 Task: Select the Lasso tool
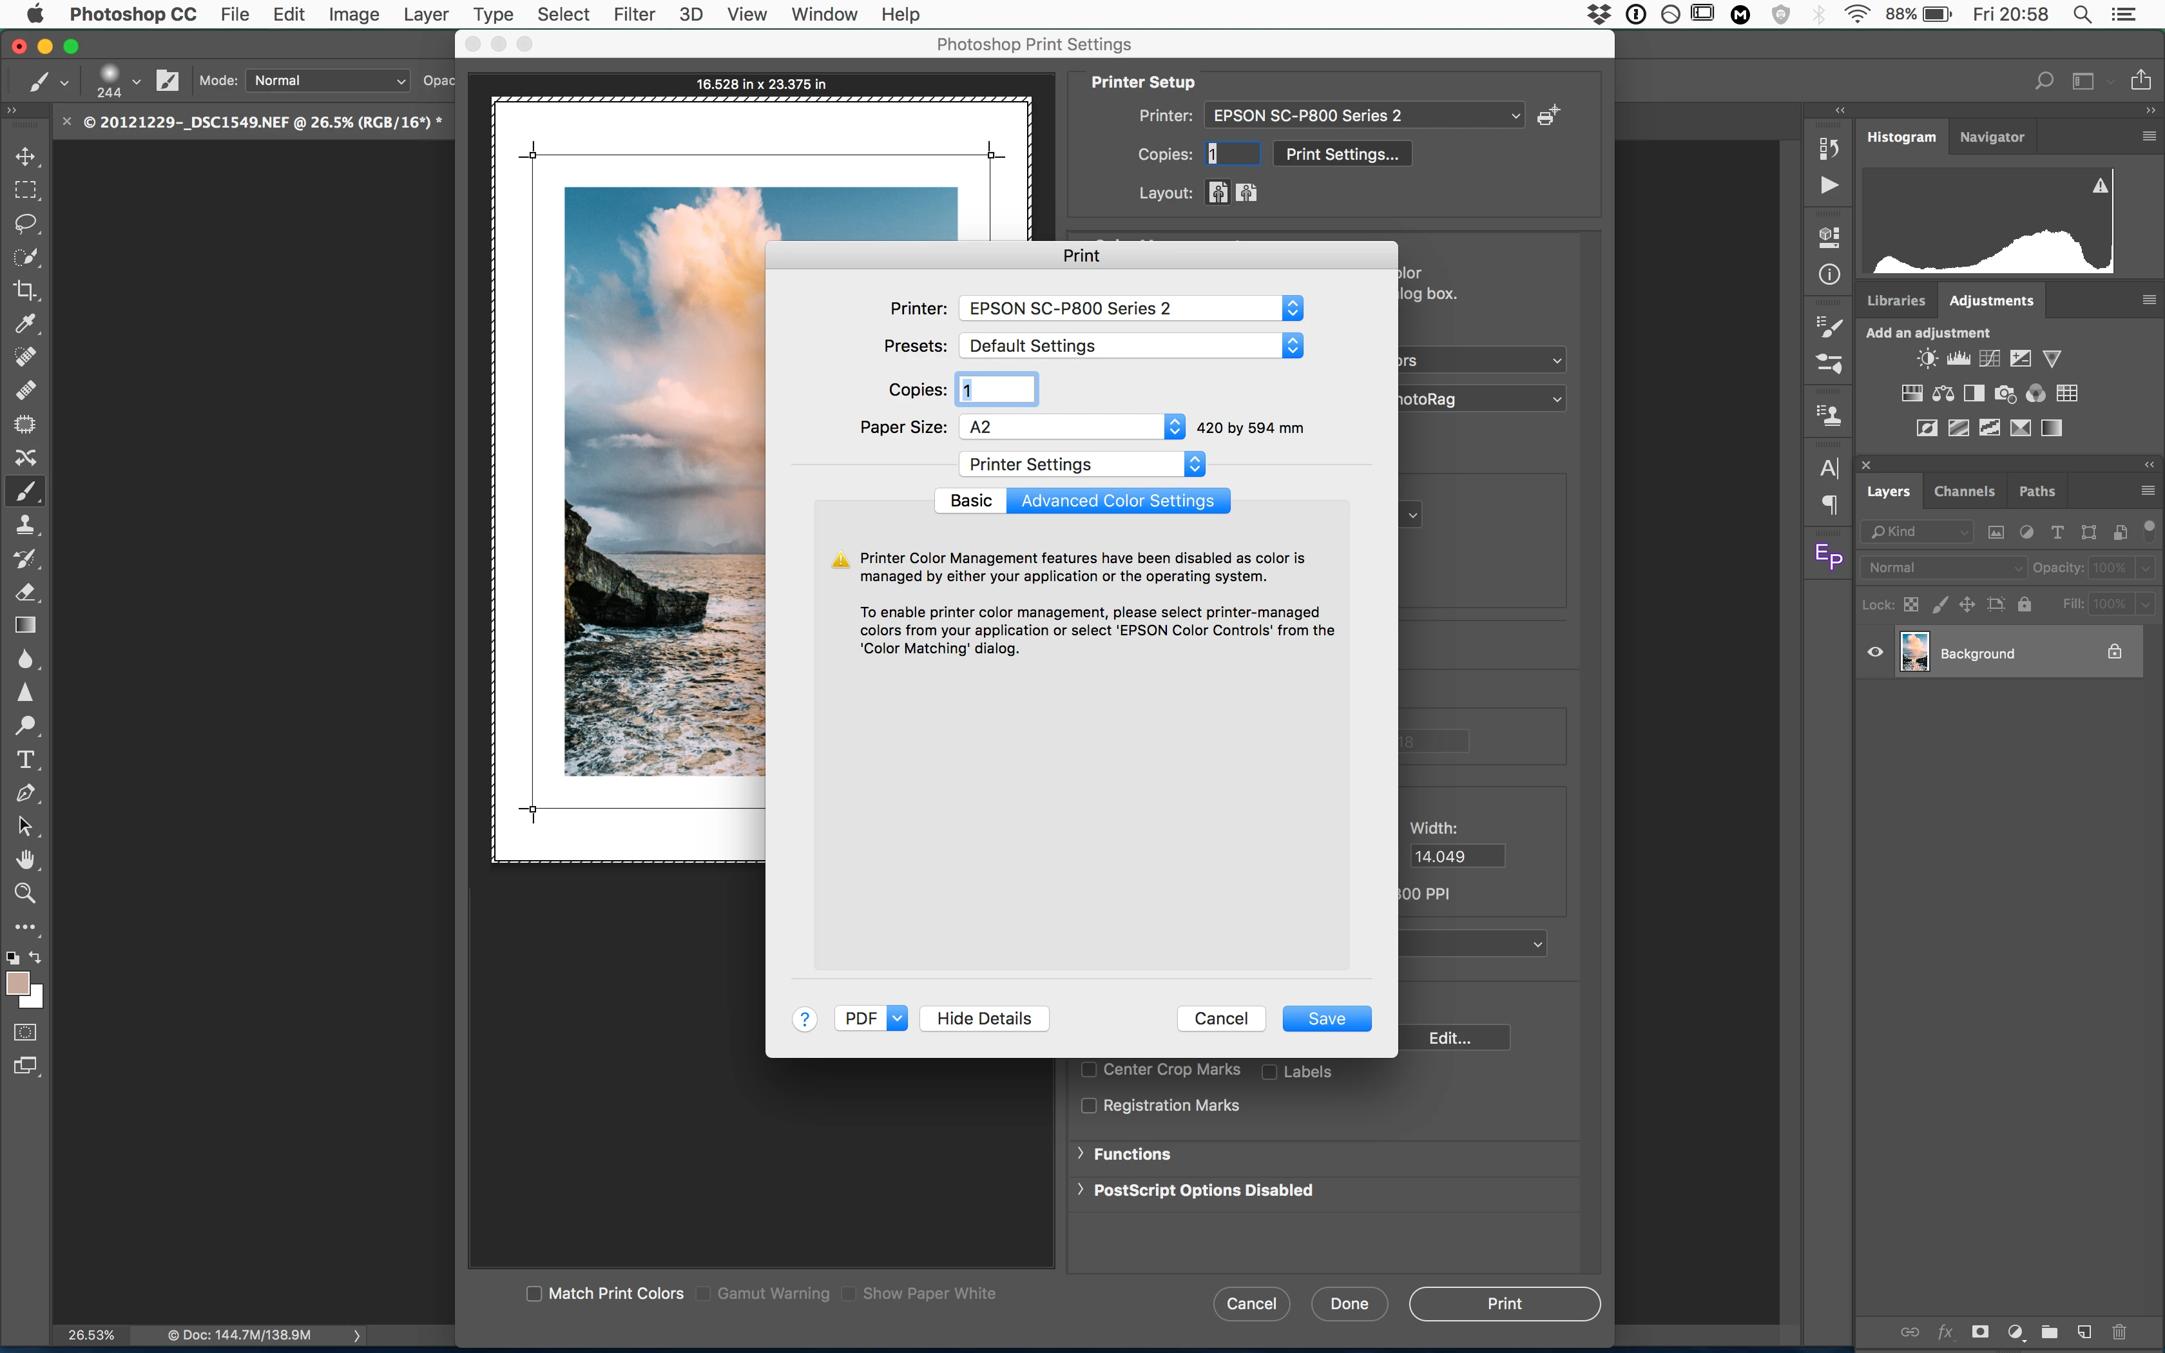click(25, 223)
